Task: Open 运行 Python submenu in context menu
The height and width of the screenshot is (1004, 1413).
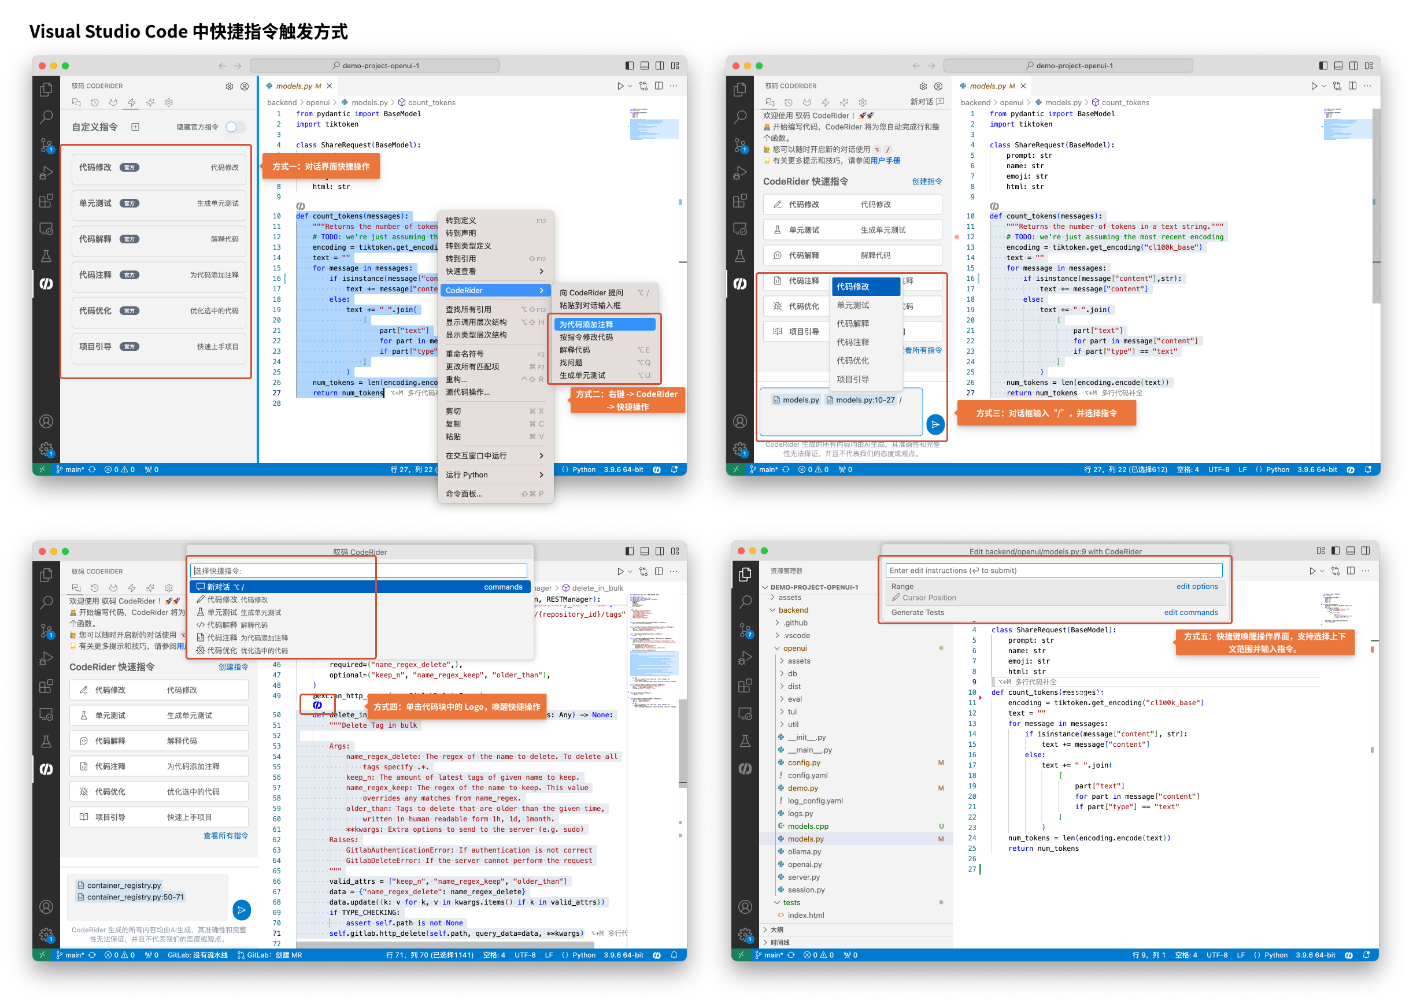Action: 495,475
